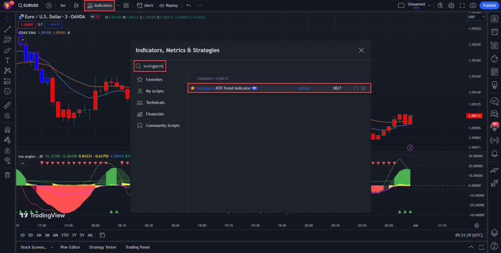Image resolution: width=501 pixels, height=253 pixels.
Task: Take a chart snapshot with camera icon
Action: (473, 5)
